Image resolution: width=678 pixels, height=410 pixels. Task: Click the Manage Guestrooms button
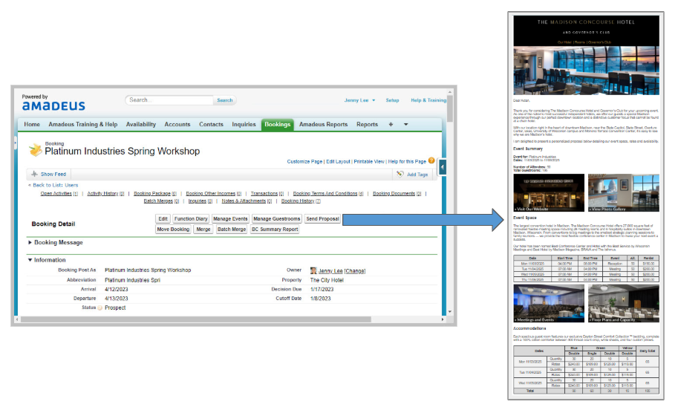[276, 219]
